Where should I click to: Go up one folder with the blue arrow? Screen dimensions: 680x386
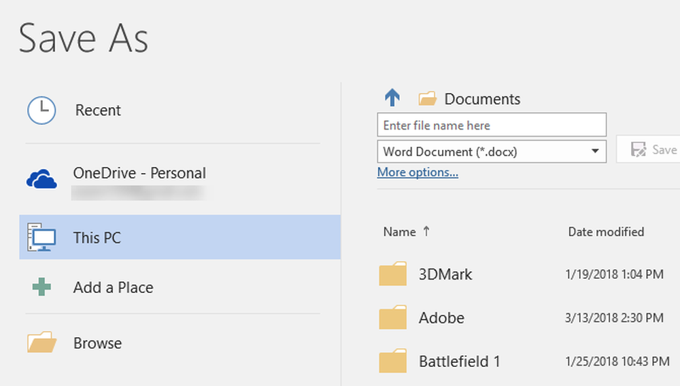(x=392, y=98)
